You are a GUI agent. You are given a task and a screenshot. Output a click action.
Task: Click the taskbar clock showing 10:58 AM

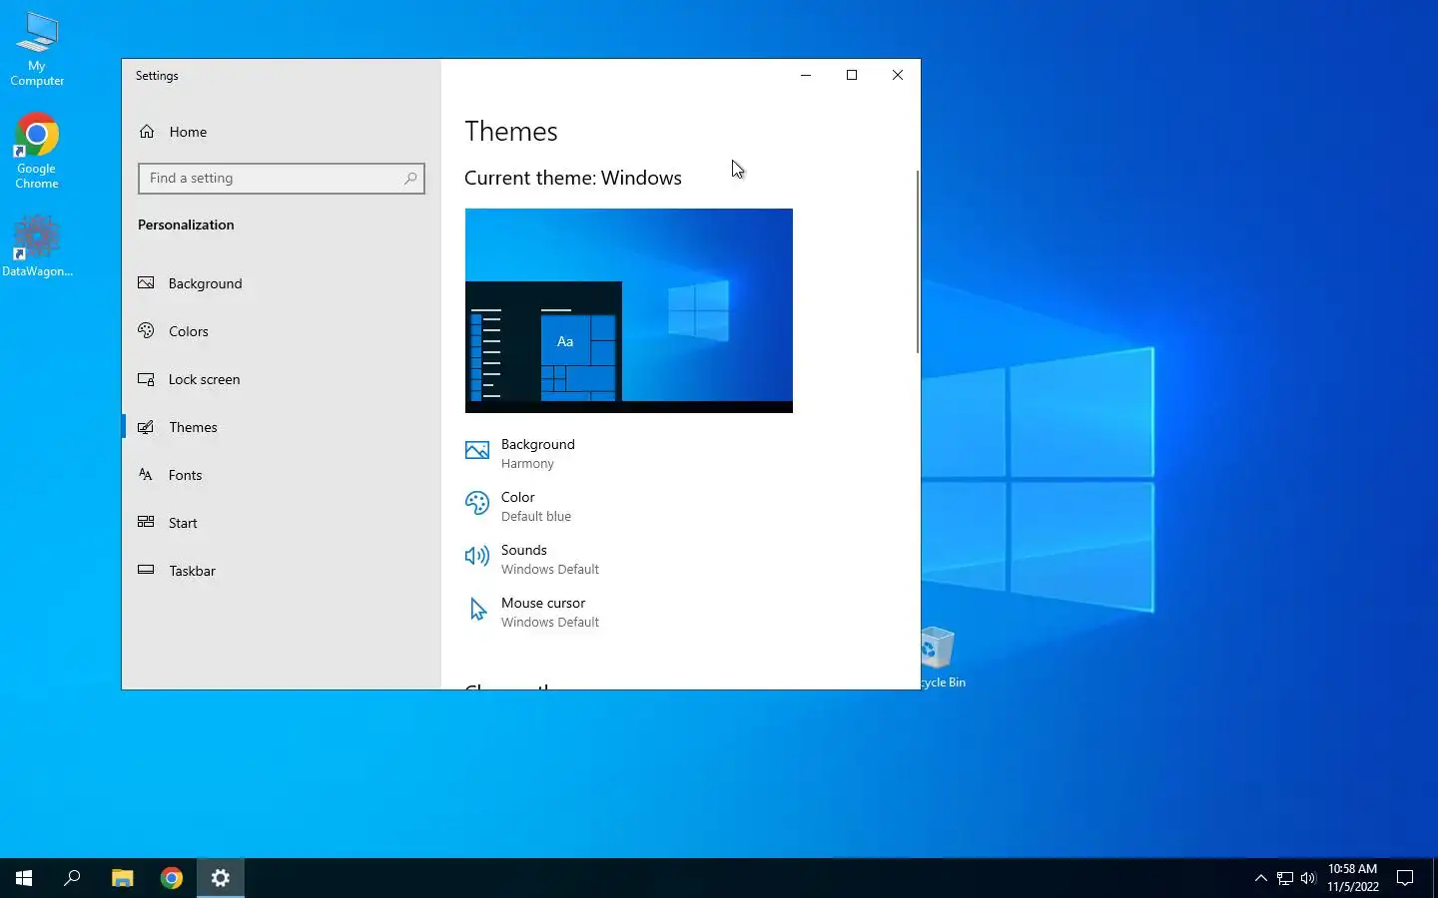pos(1352,878)
